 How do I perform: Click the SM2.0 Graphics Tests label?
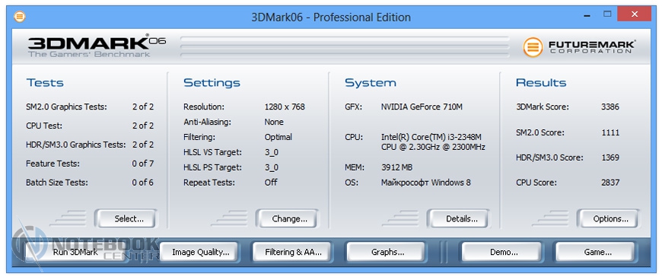(x=66, y=107)
